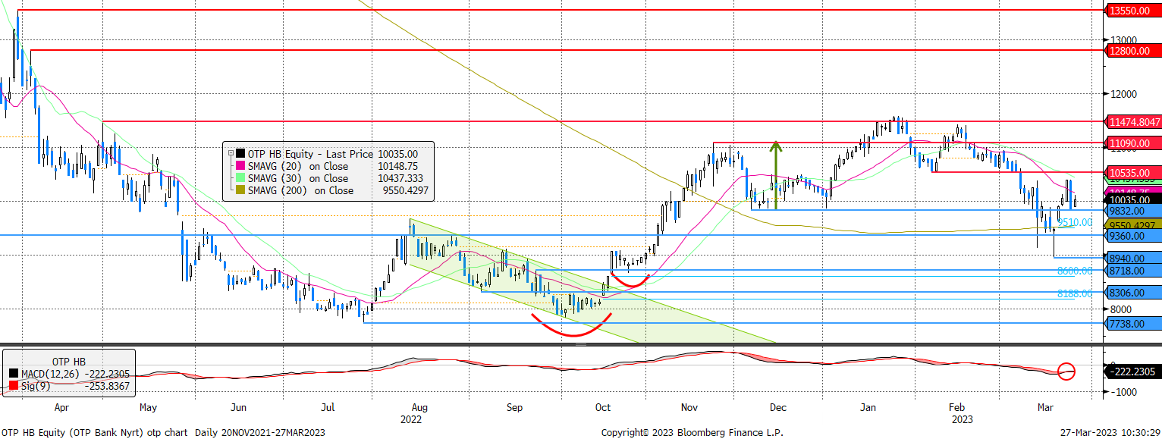The image size is (1162, 439).
Task: Click the light-blue 8600.00 level label
Action: coord(1076,271)
